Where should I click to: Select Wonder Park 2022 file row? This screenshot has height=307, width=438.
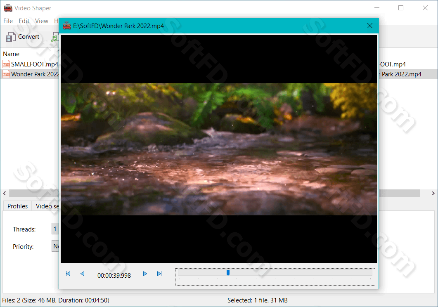[x=30, y=74]
